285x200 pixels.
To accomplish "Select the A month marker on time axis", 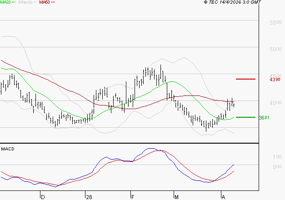I will 223,197.
